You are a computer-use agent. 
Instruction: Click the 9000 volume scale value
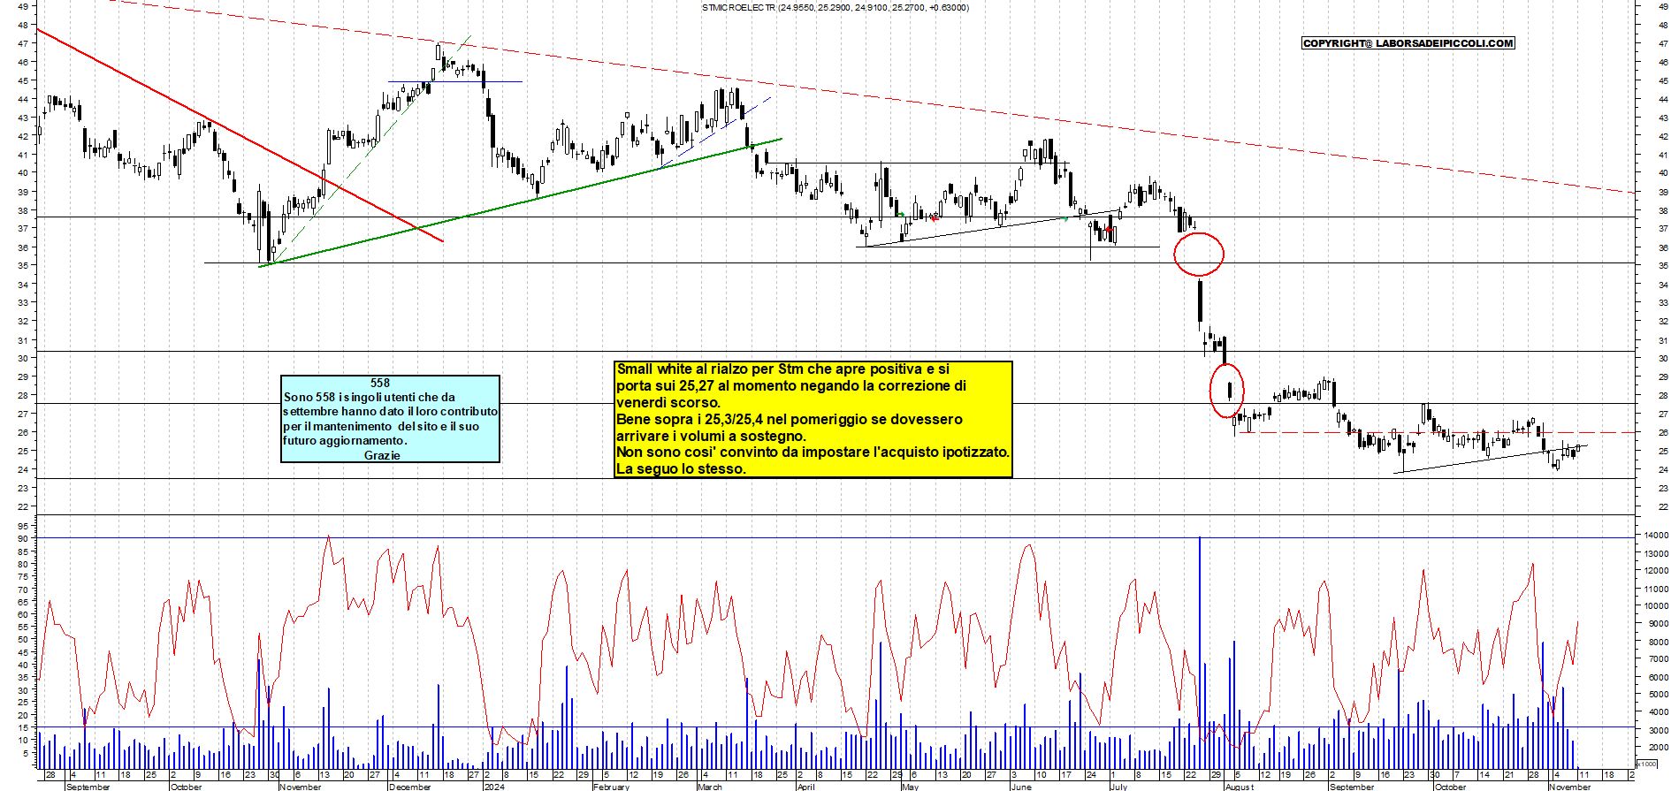(x=1658, y=624)
